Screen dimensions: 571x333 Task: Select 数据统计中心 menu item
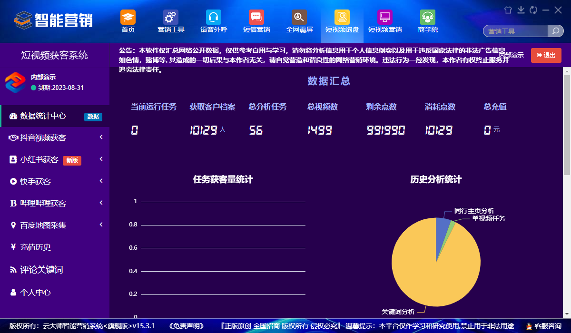(x=55, y=116)
